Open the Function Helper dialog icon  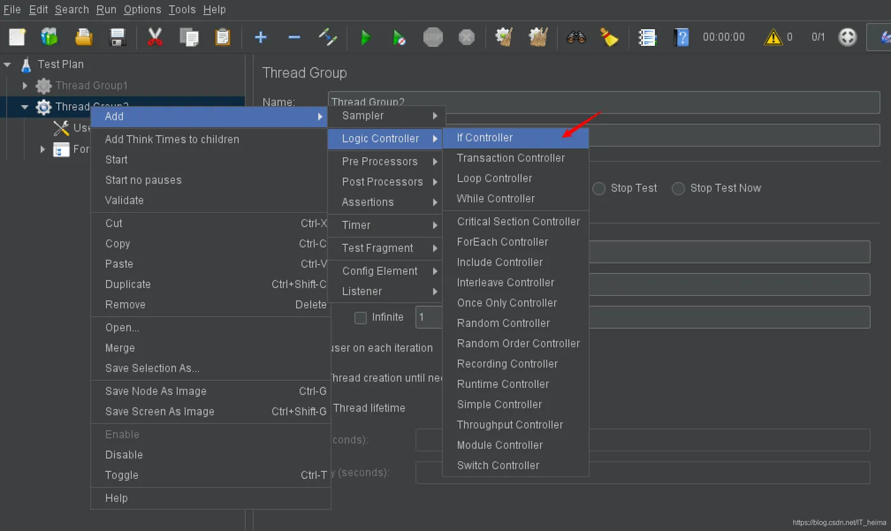tap(647, 37)
